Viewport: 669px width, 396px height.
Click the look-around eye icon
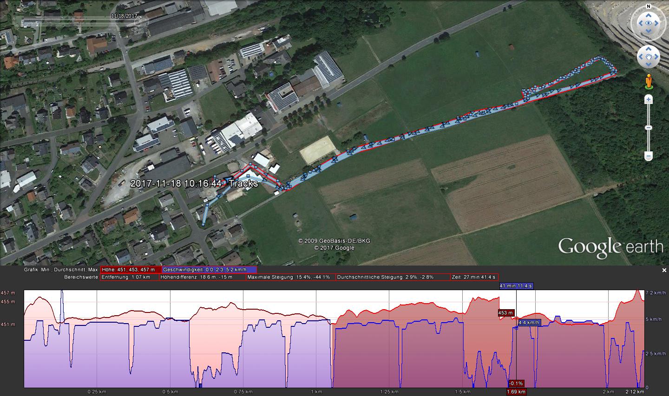click(648, 23)
